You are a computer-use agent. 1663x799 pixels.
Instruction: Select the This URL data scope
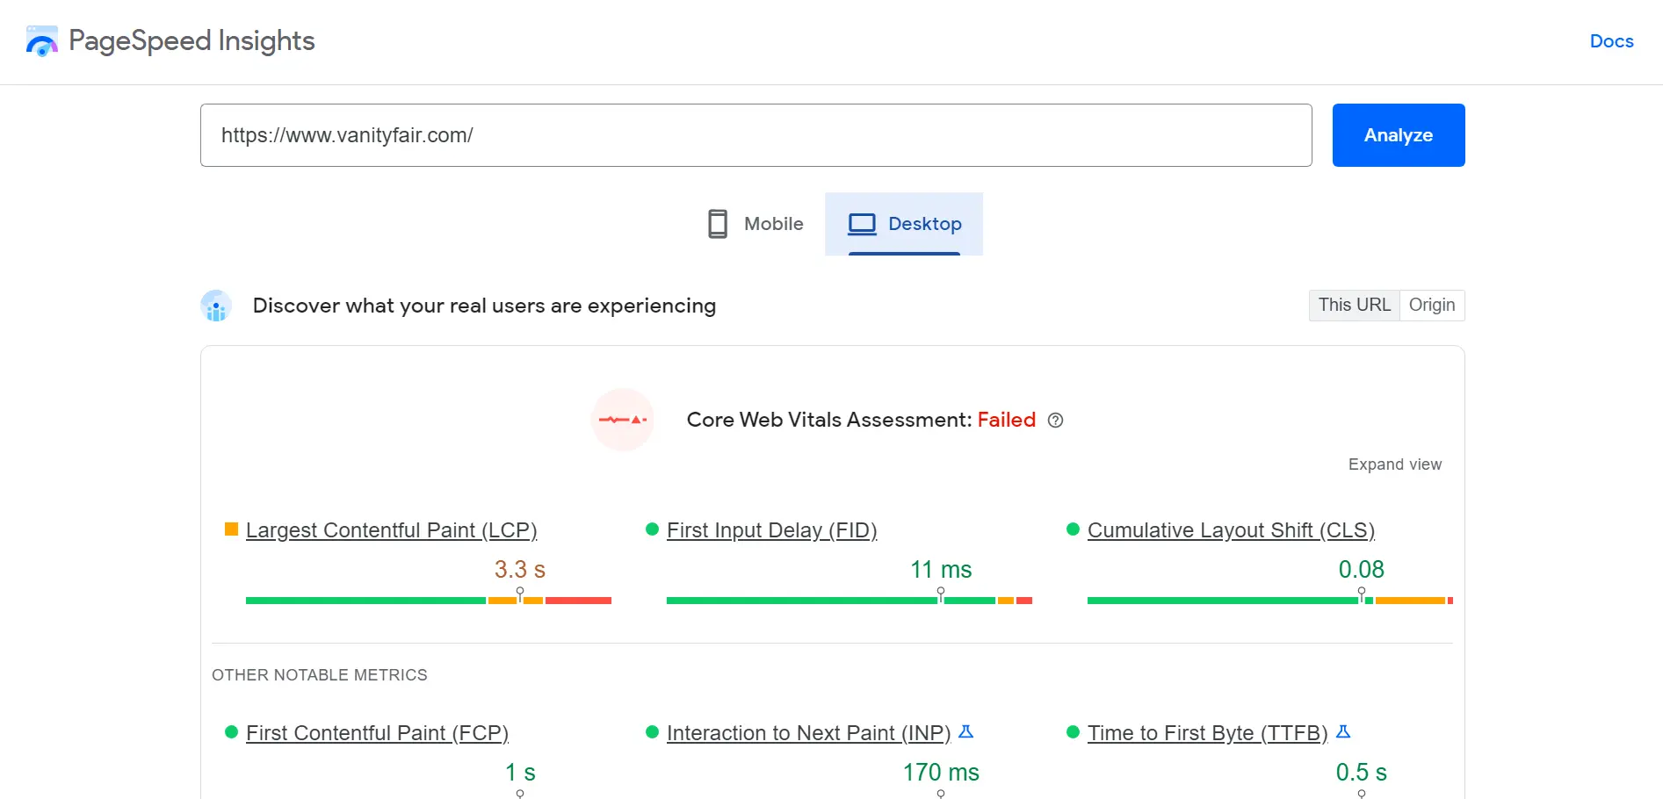tap(1354, 305)
